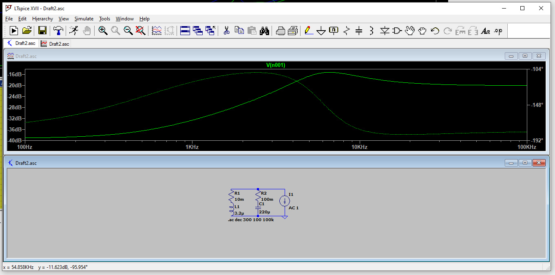Minimize the waveform plot sub-window
The height and width of the screenshot is (275, 555).
coord(511,56)
